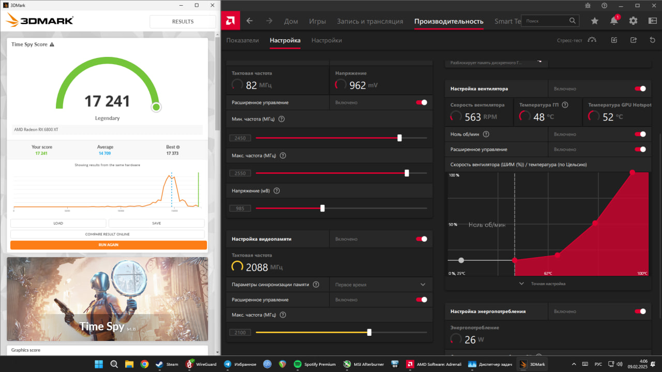Start the Стресс-тест gauge icon
Image resolution: width=662 pixels, height=372 pixels.
click(592, 40)
